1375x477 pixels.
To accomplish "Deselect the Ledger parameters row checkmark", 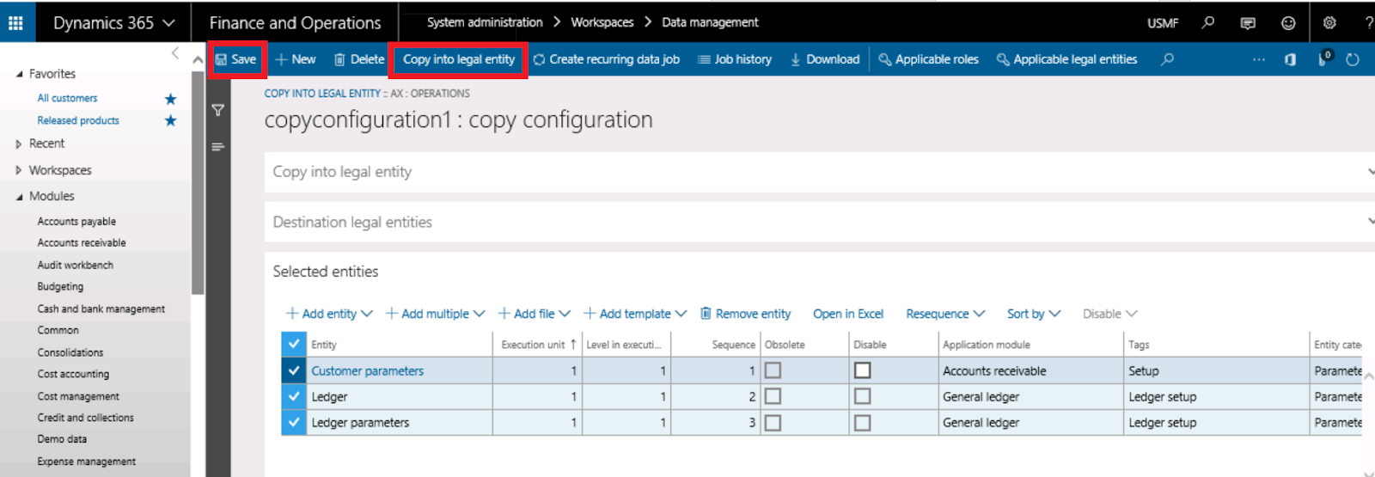I will [x=294, y=422].
